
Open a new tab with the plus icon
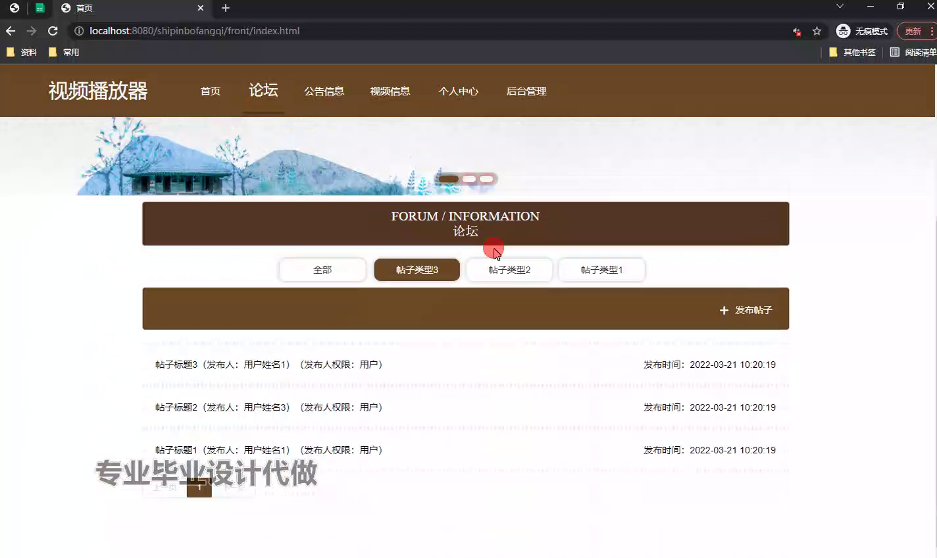tap(226, 8)
